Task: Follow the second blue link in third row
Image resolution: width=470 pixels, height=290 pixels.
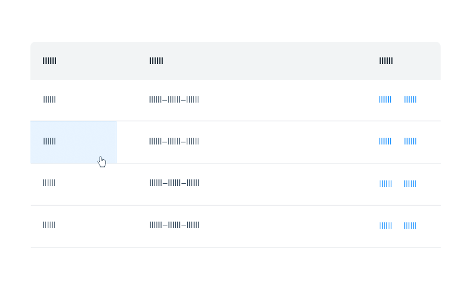Action: 410,184
